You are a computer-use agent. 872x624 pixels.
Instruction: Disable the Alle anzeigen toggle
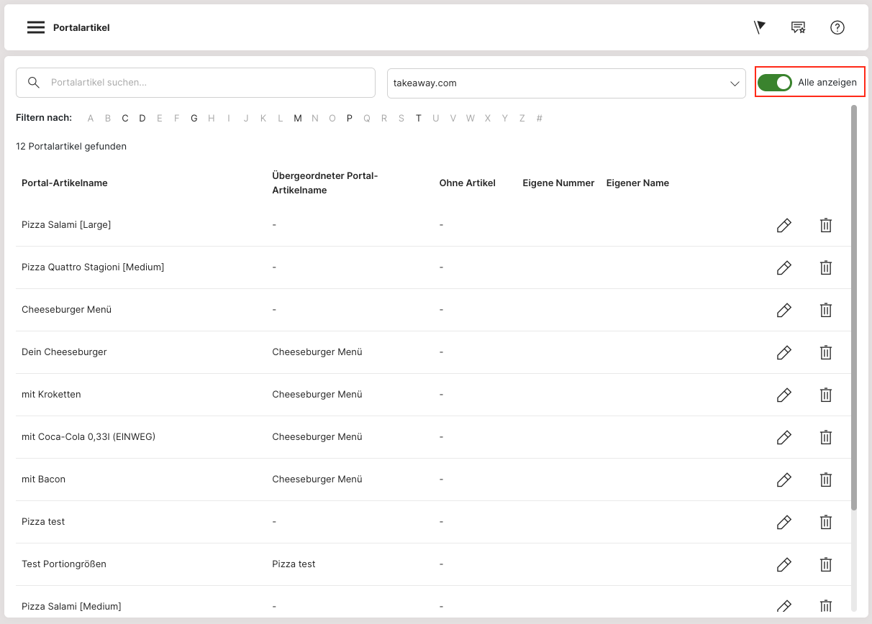click(x=775, y=83)
